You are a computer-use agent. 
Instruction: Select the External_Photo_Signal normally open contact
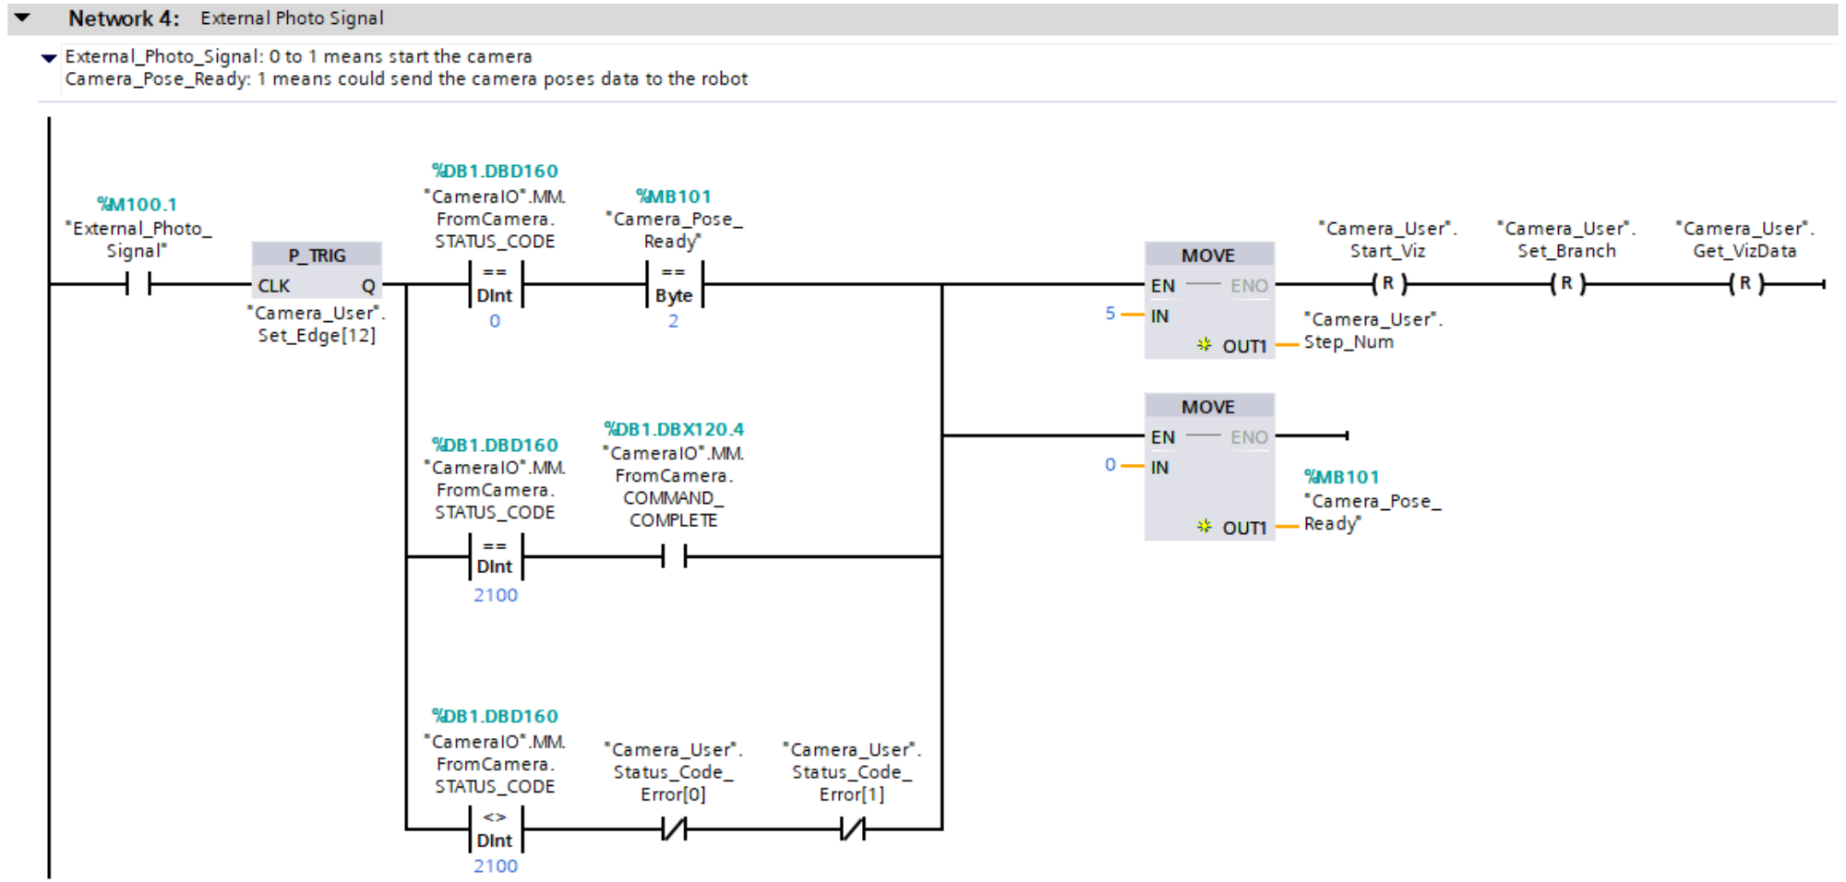click(138, 284)
